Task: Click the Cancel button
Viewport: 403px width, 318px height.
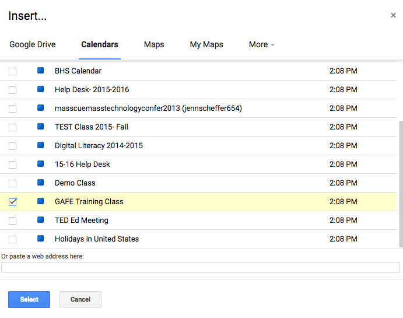Action: (80, 299)
